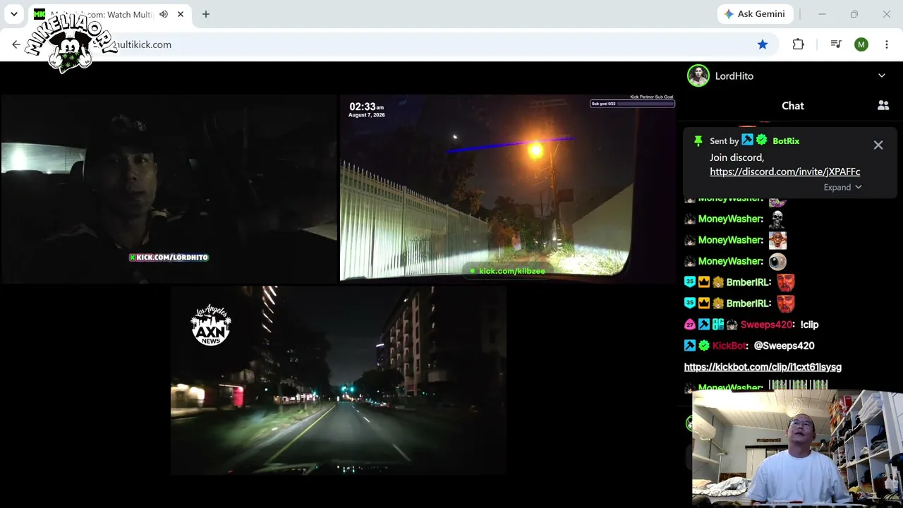Open the discord invite link

click(784, 171)
